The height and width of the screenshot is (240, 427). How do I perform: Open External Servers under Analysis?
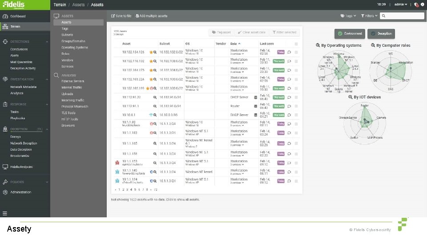point(73,81)
